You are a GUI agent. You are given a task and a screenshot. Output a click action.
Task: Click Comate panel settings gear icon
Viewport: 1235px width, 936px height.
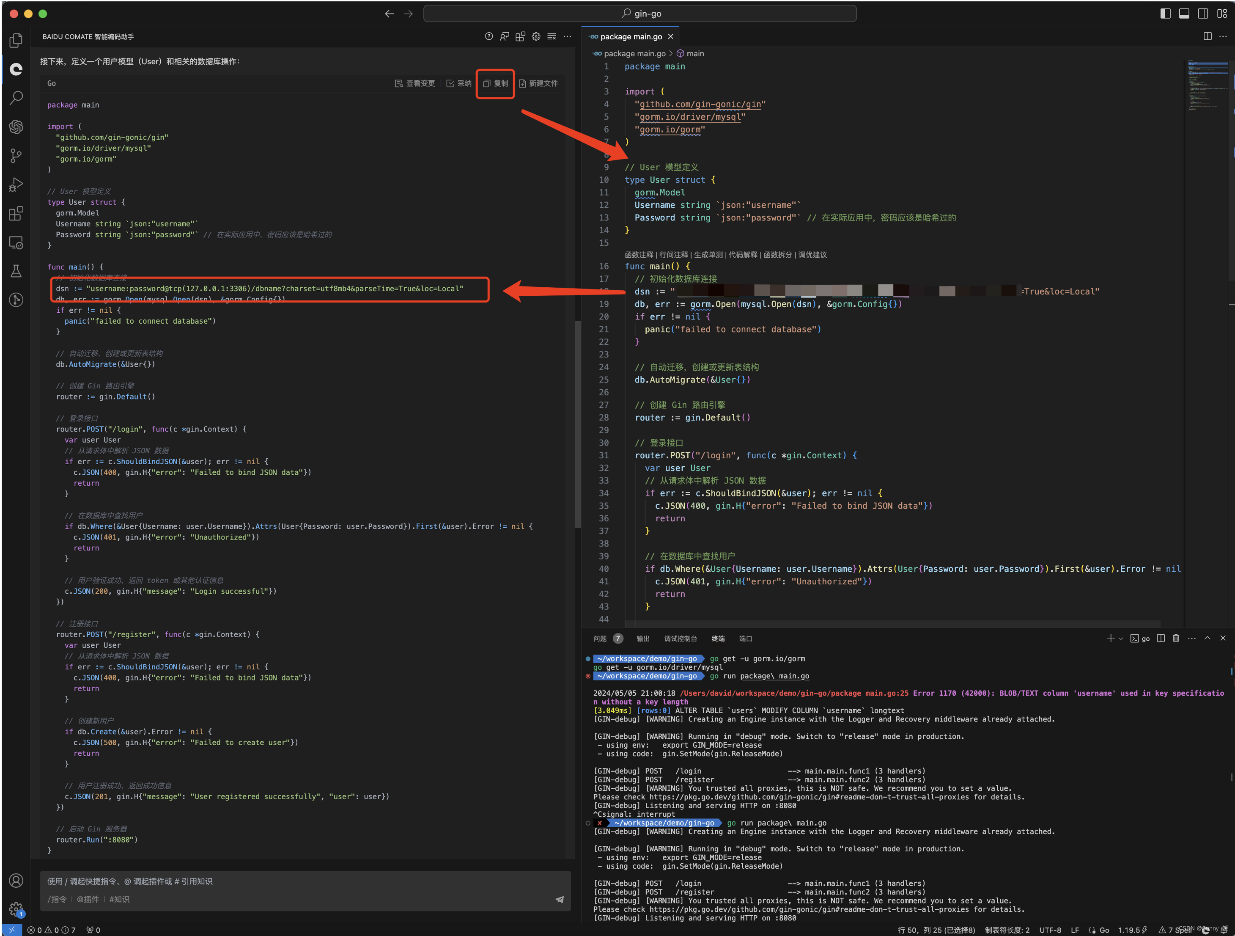(x=536, y=36)
